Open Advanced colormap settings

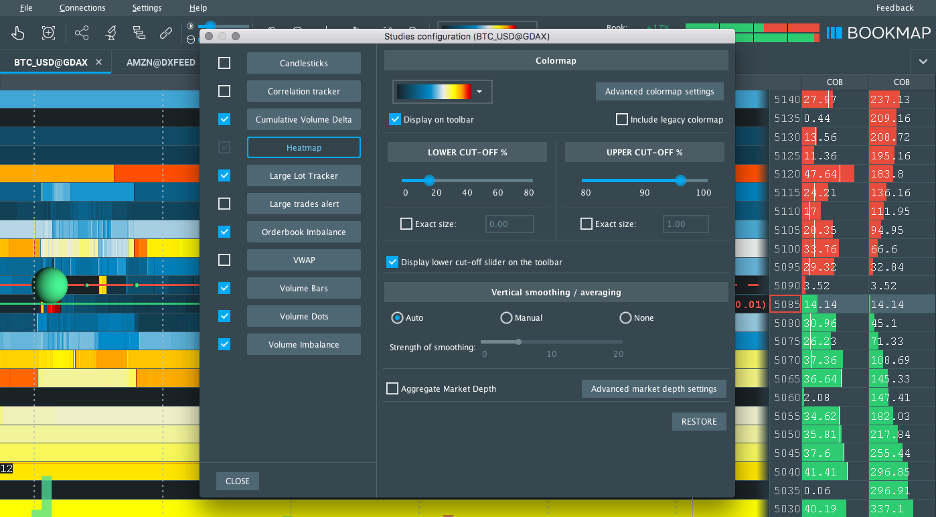659,92
